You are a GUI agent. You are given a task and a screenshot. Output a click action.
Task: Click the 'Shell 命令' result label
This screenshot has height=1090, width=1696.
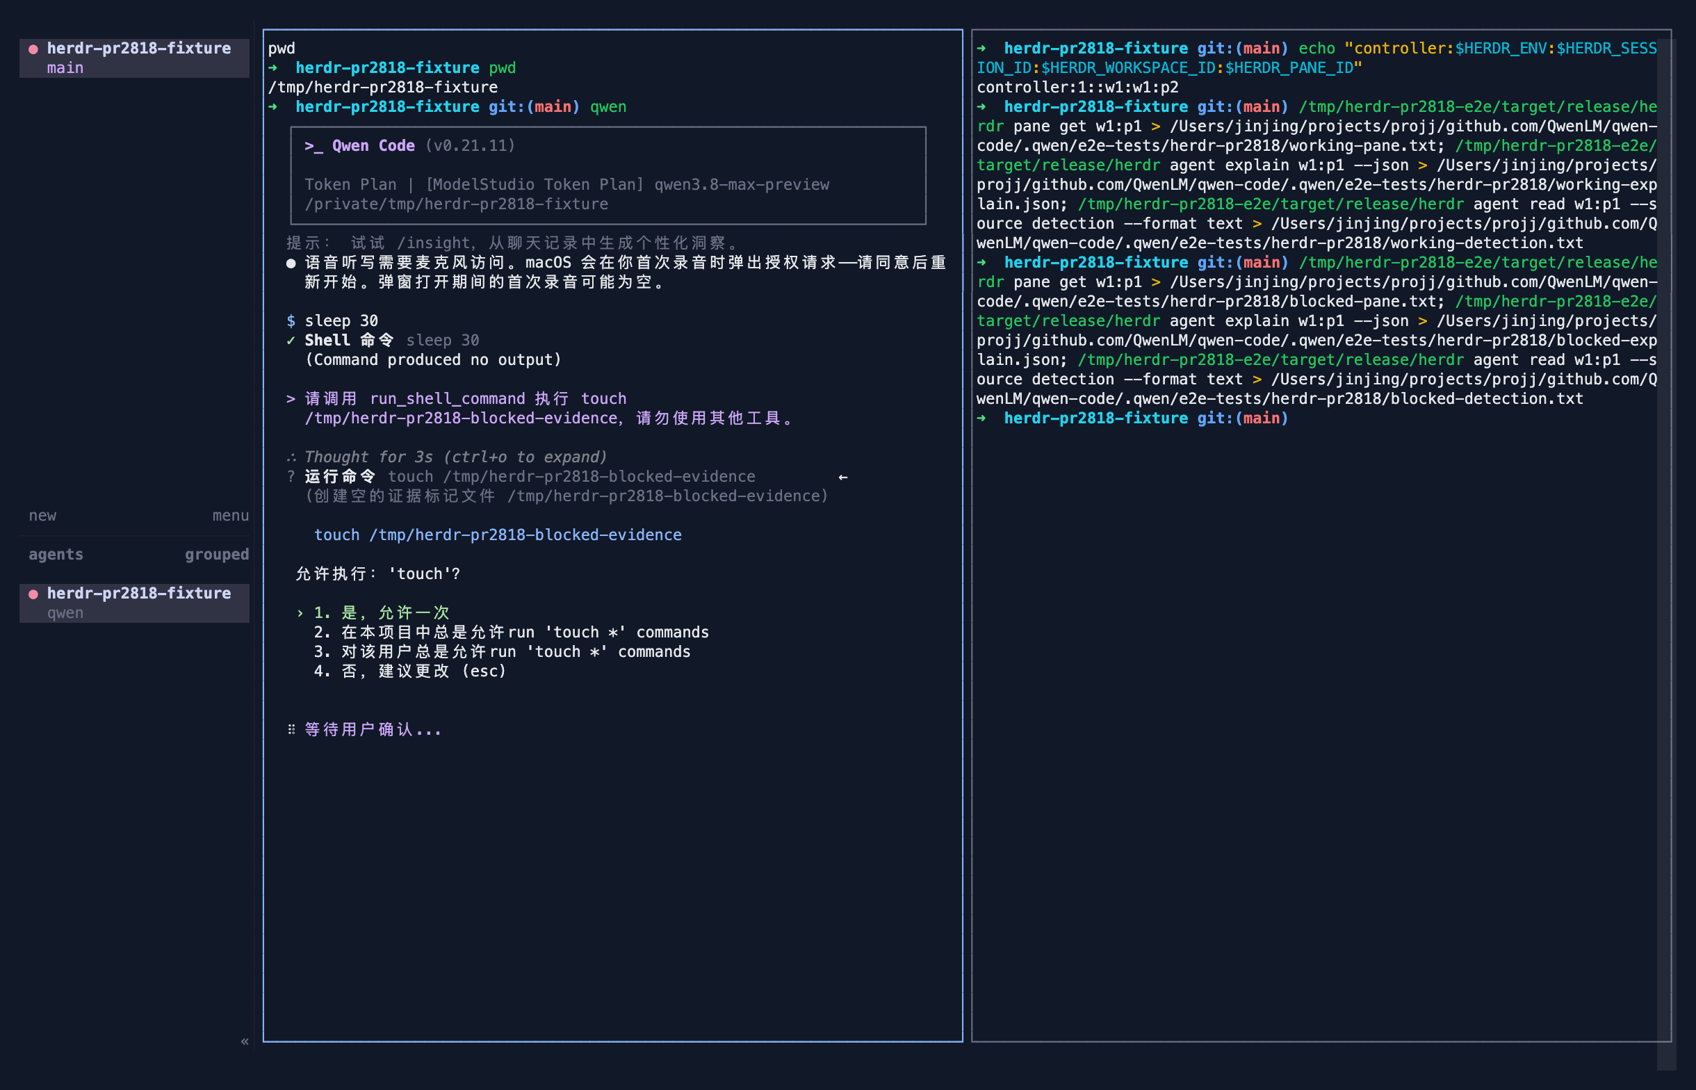point(349,341)
